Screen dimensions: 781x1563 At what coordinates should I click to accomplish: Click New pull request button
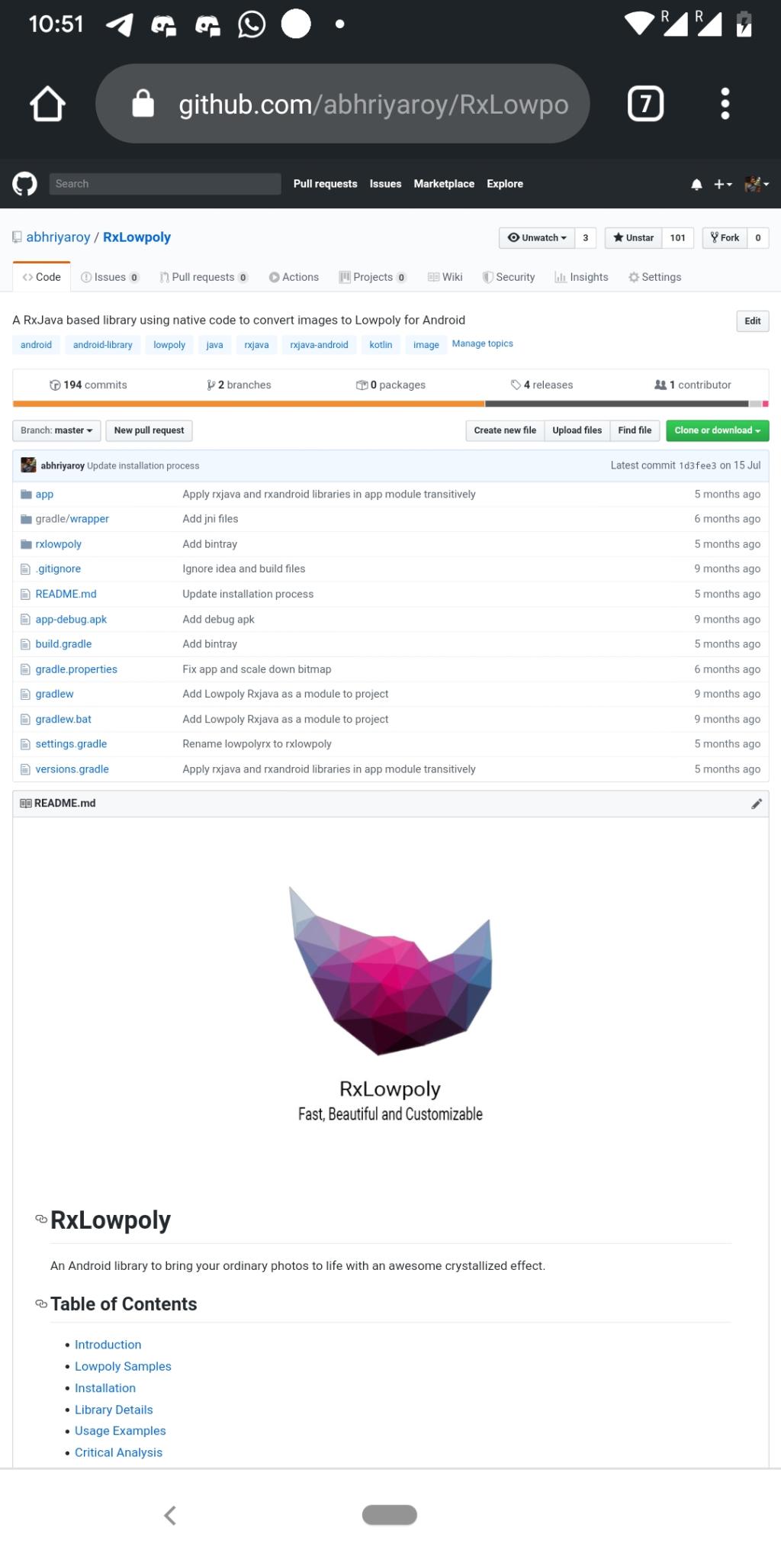click(x=149, y=430)
